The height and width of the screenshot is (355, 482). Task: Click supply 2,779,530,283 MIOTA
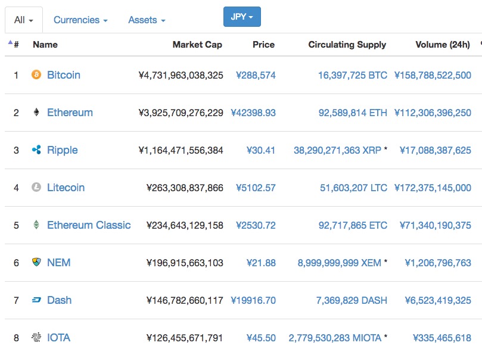pos(335,338)
